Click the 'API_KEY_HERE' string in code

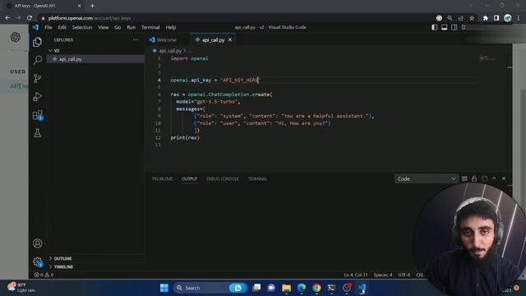click(x=240, y=80)
